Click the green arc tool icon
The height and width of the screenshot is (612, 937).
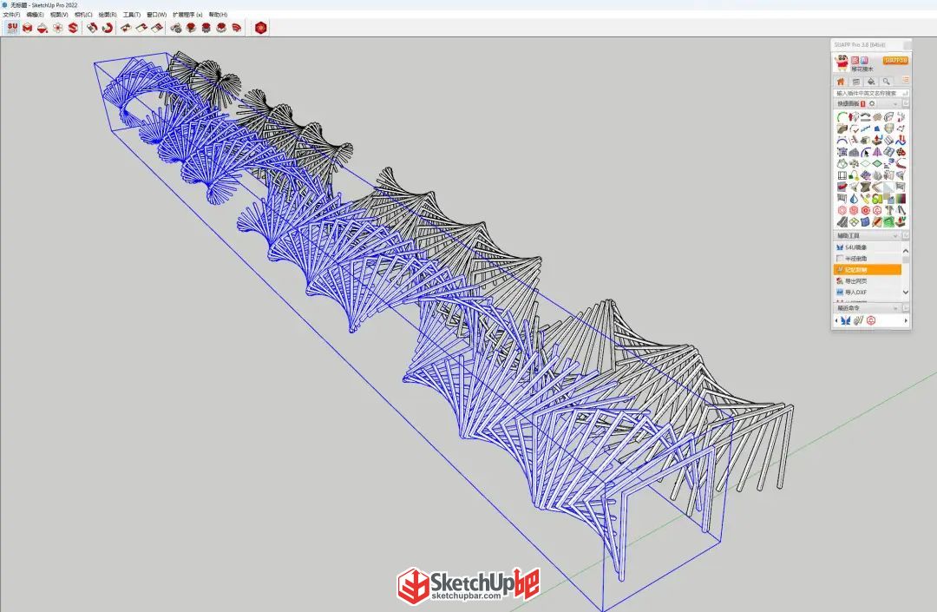click(842, 116)
